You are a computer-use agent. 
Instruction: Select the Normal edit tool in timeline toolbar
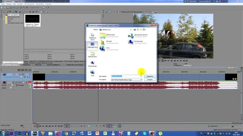click(66, 126)
